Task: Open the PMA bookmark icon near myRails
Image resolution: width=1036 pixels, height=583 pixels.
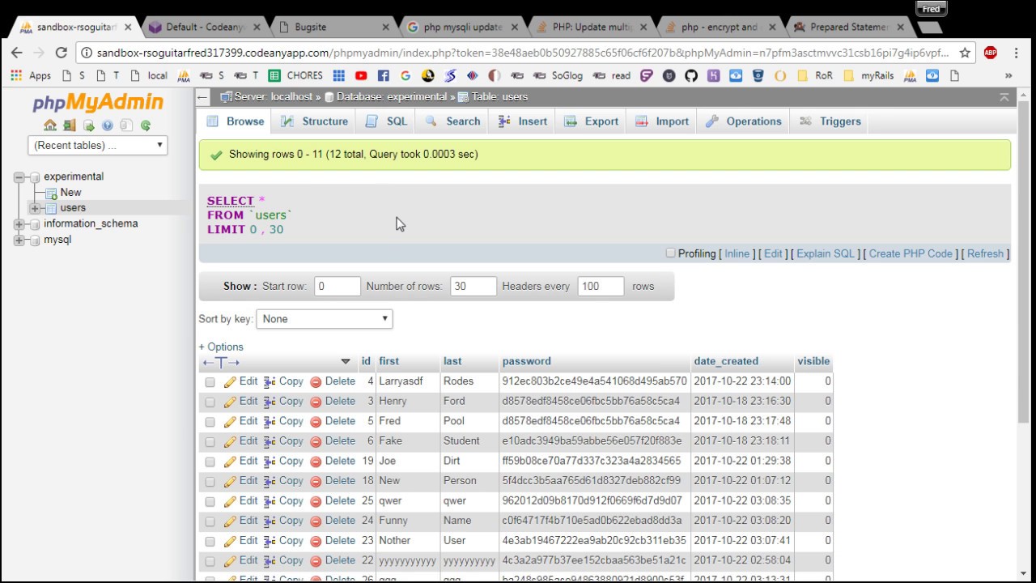Action: pyautogui.click(x=910, y=75)
